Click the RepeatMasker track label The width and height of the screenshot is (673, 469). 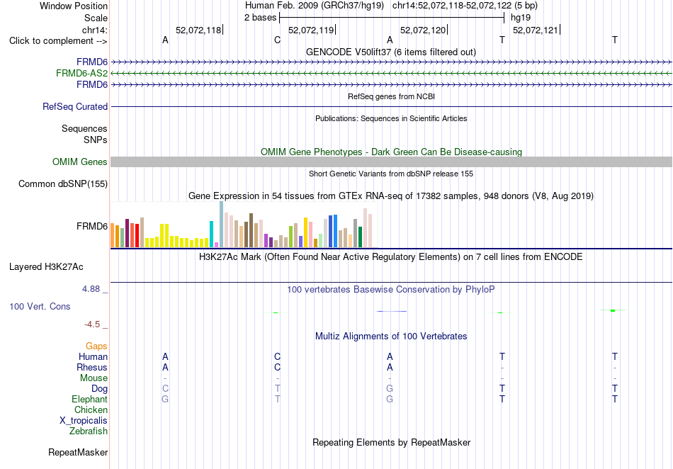pos(78,452)
